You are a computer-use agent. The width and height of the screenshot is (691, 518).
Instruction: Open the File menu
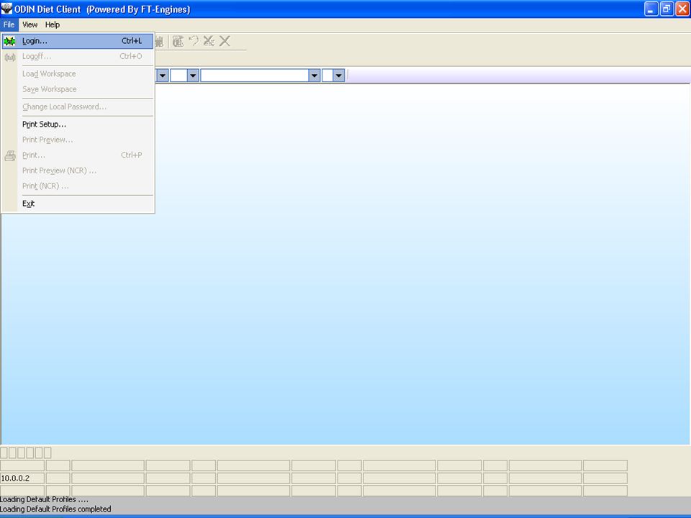tap(9, 24)
